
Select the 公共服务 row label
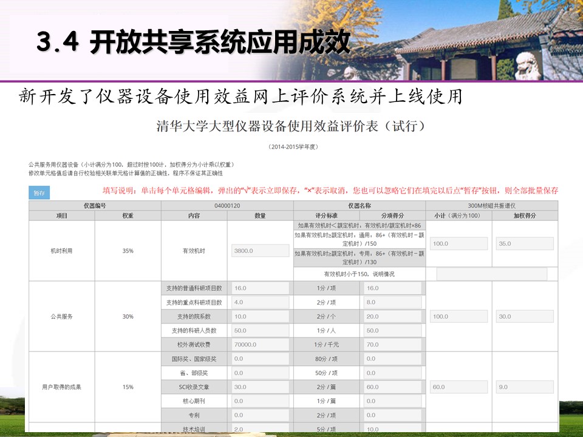coord(62,317)
